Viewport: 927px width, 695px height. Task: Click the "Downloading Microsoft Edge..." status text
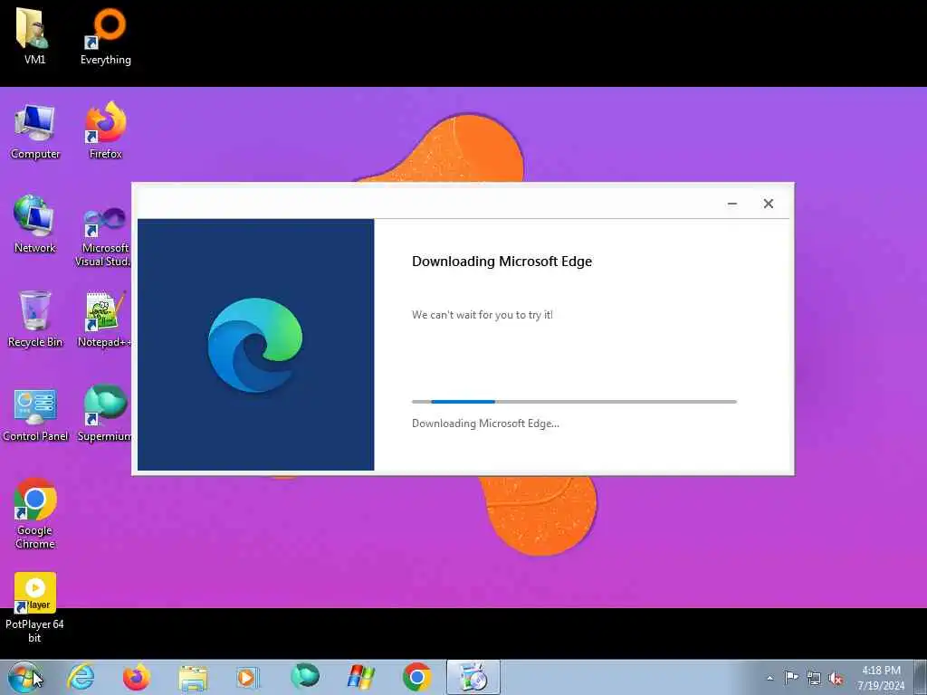(x=485, y=424)
